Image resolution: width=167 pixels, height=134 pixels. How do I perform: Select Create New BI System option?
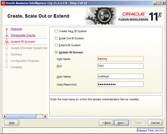coord(56,31)
